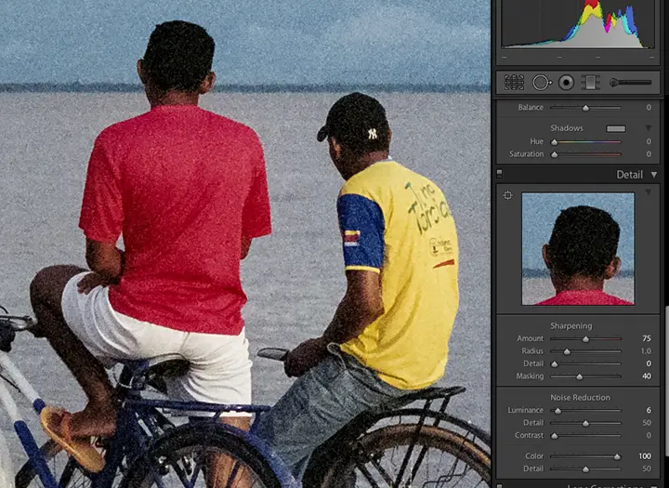Collapse the Detail panel header triangle
669x488 pixels.
pyautogui.click(x=654, y=174)
